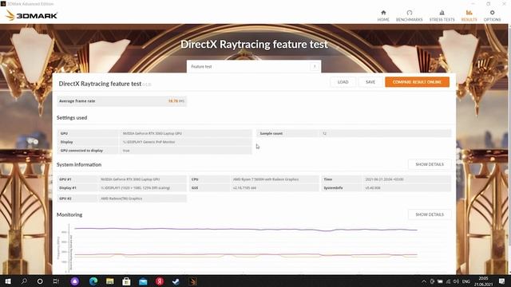Open the network icon in the tray

448,281
